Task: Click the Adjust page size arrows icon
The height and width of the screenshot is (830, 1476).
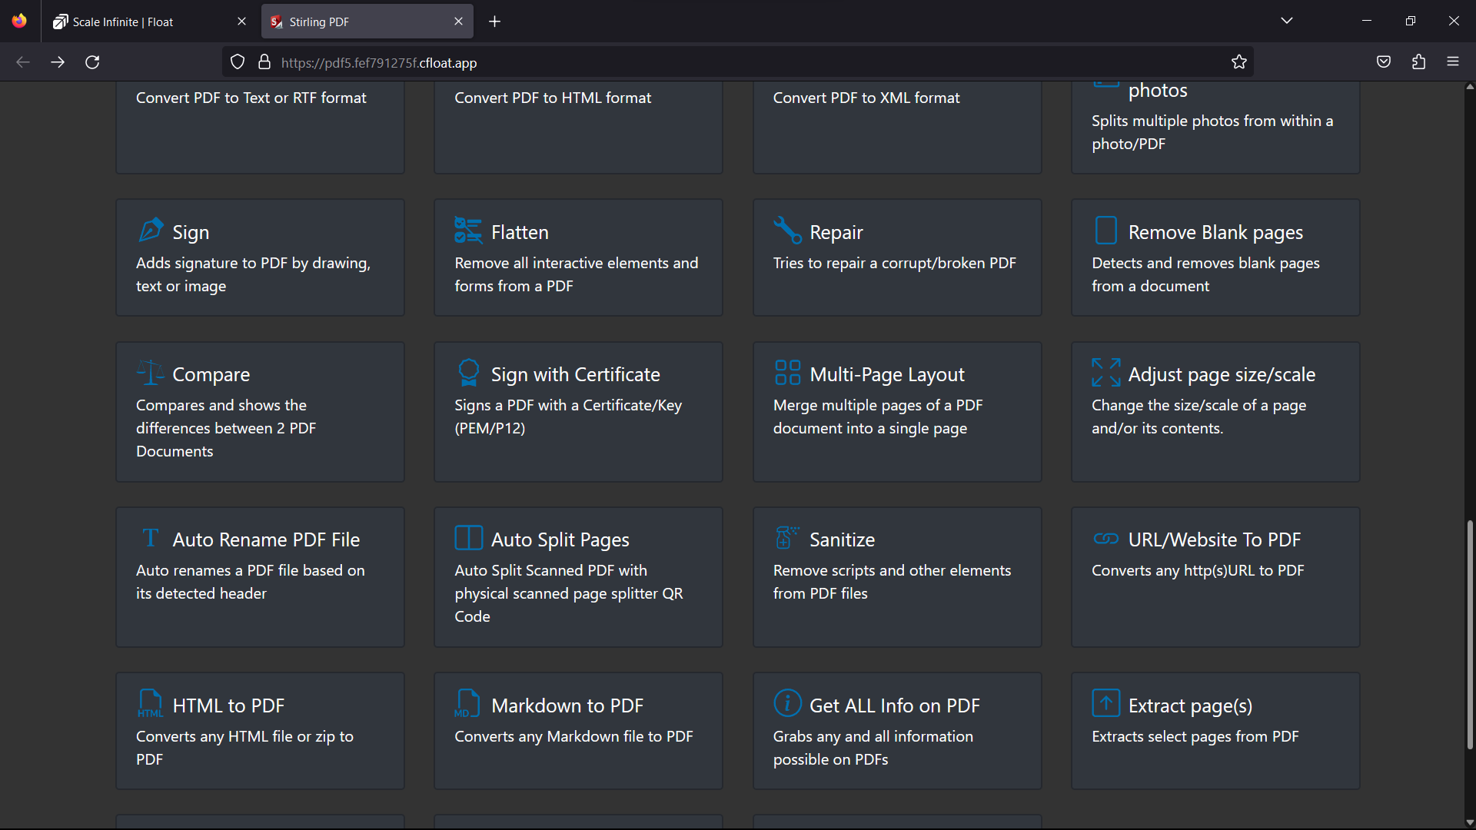Action: 1105,373
